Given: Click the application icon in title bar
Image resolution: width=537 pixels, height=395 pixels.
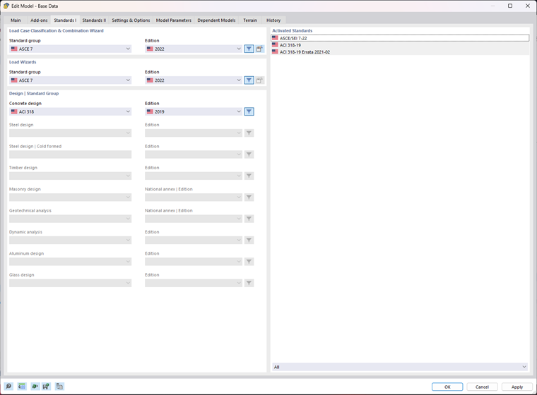Looking at the screenshot, I should 6,6.
